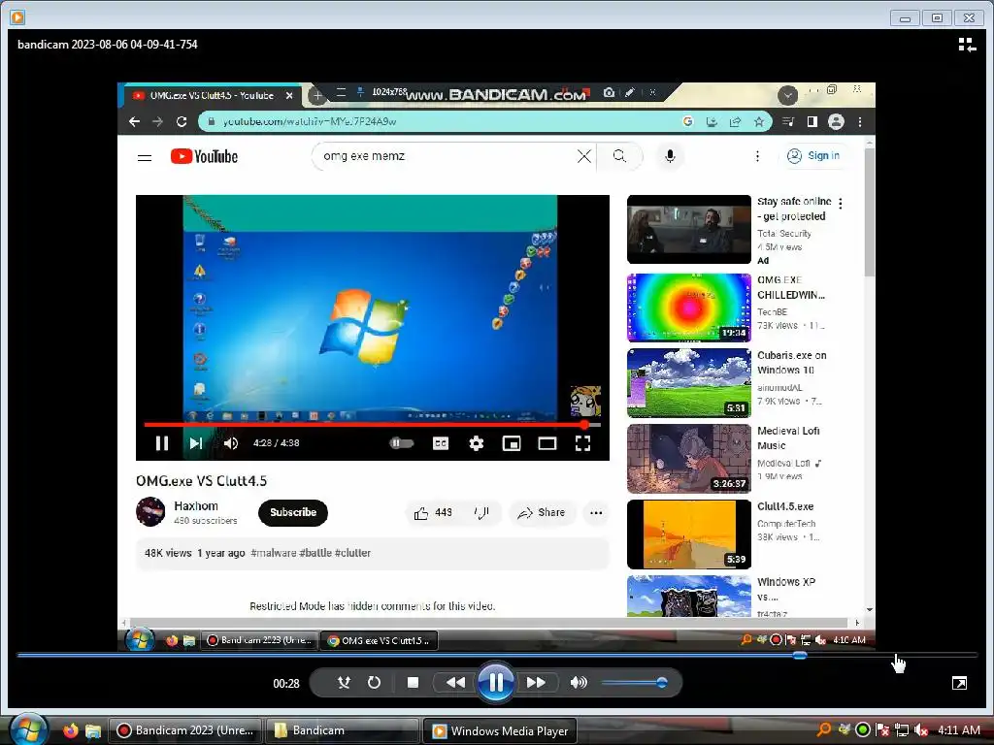Image resolution: width=994 pixels, height=745 pixels.
Task: Click the Sign in button in recorded YouTube
Action: pos(814,156)
